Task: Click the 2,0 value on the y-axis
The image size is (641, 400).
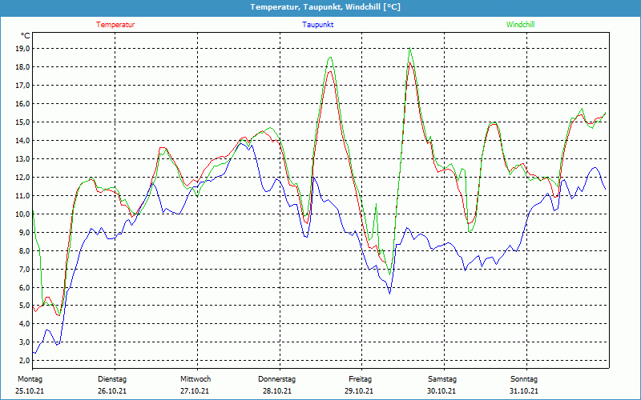Action: [24, 361]
